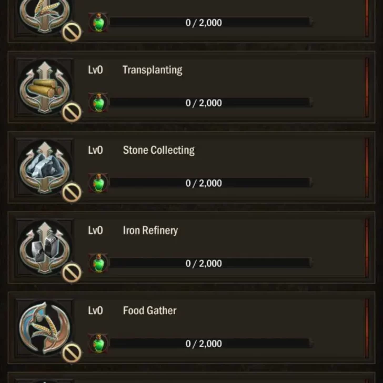383x383 pixels.
Task: Click the locked badge on Transplanting icon
Action: click(72, 112)
